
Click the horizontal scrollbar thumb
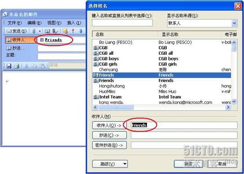point(116,107)
